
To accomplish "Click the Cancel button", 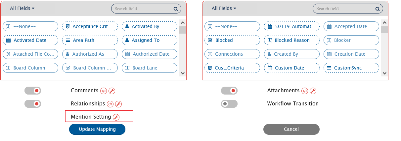I will coord(291,129).
